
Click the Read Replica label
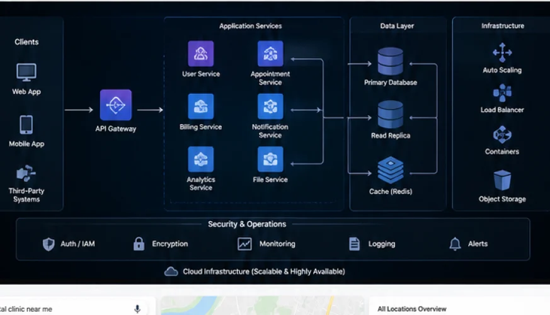pyautogui.click(x=391, y=135)
